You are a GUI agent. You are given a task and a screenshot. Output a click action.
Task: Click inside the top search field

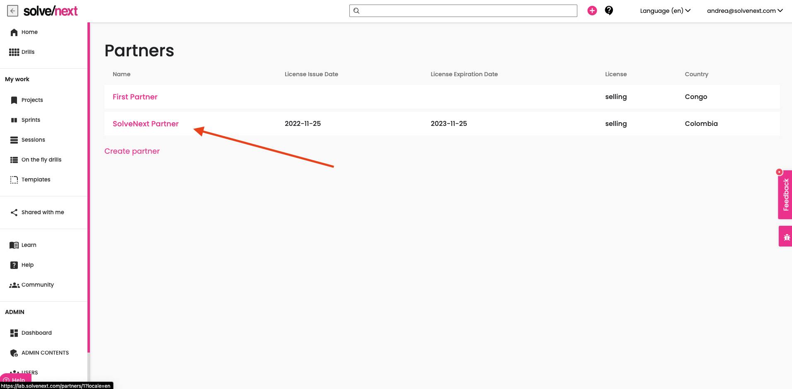pyautogui.click(x=463, y=11)
